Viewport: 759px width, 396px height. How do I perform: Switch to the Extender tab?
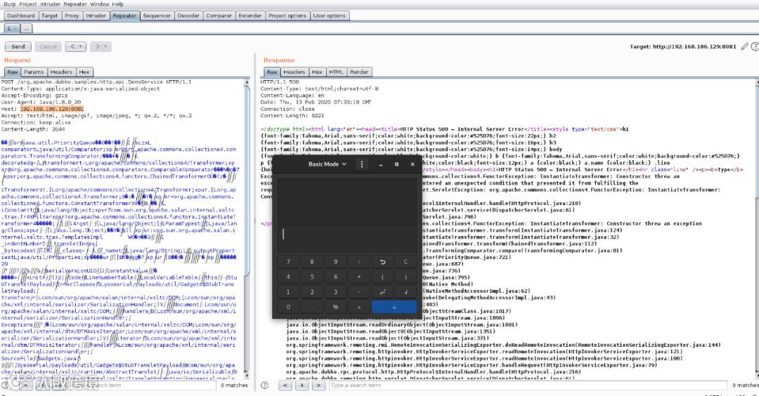click(249, 15)
